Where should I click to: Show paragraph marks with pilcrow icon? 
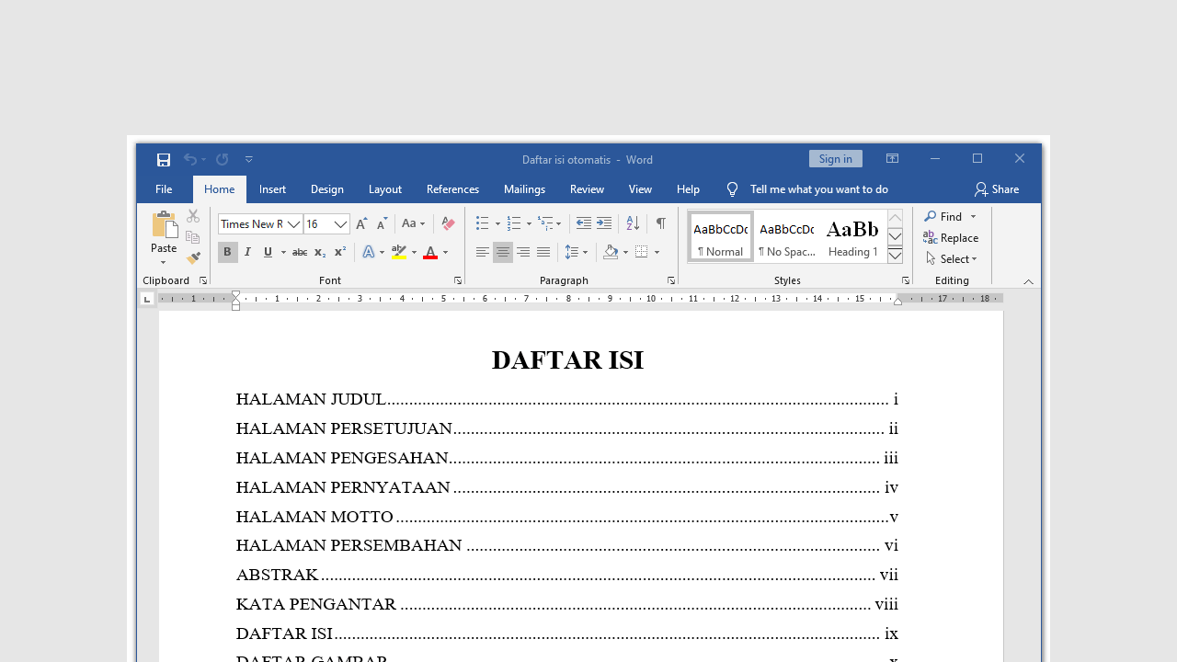coord(660,223)
